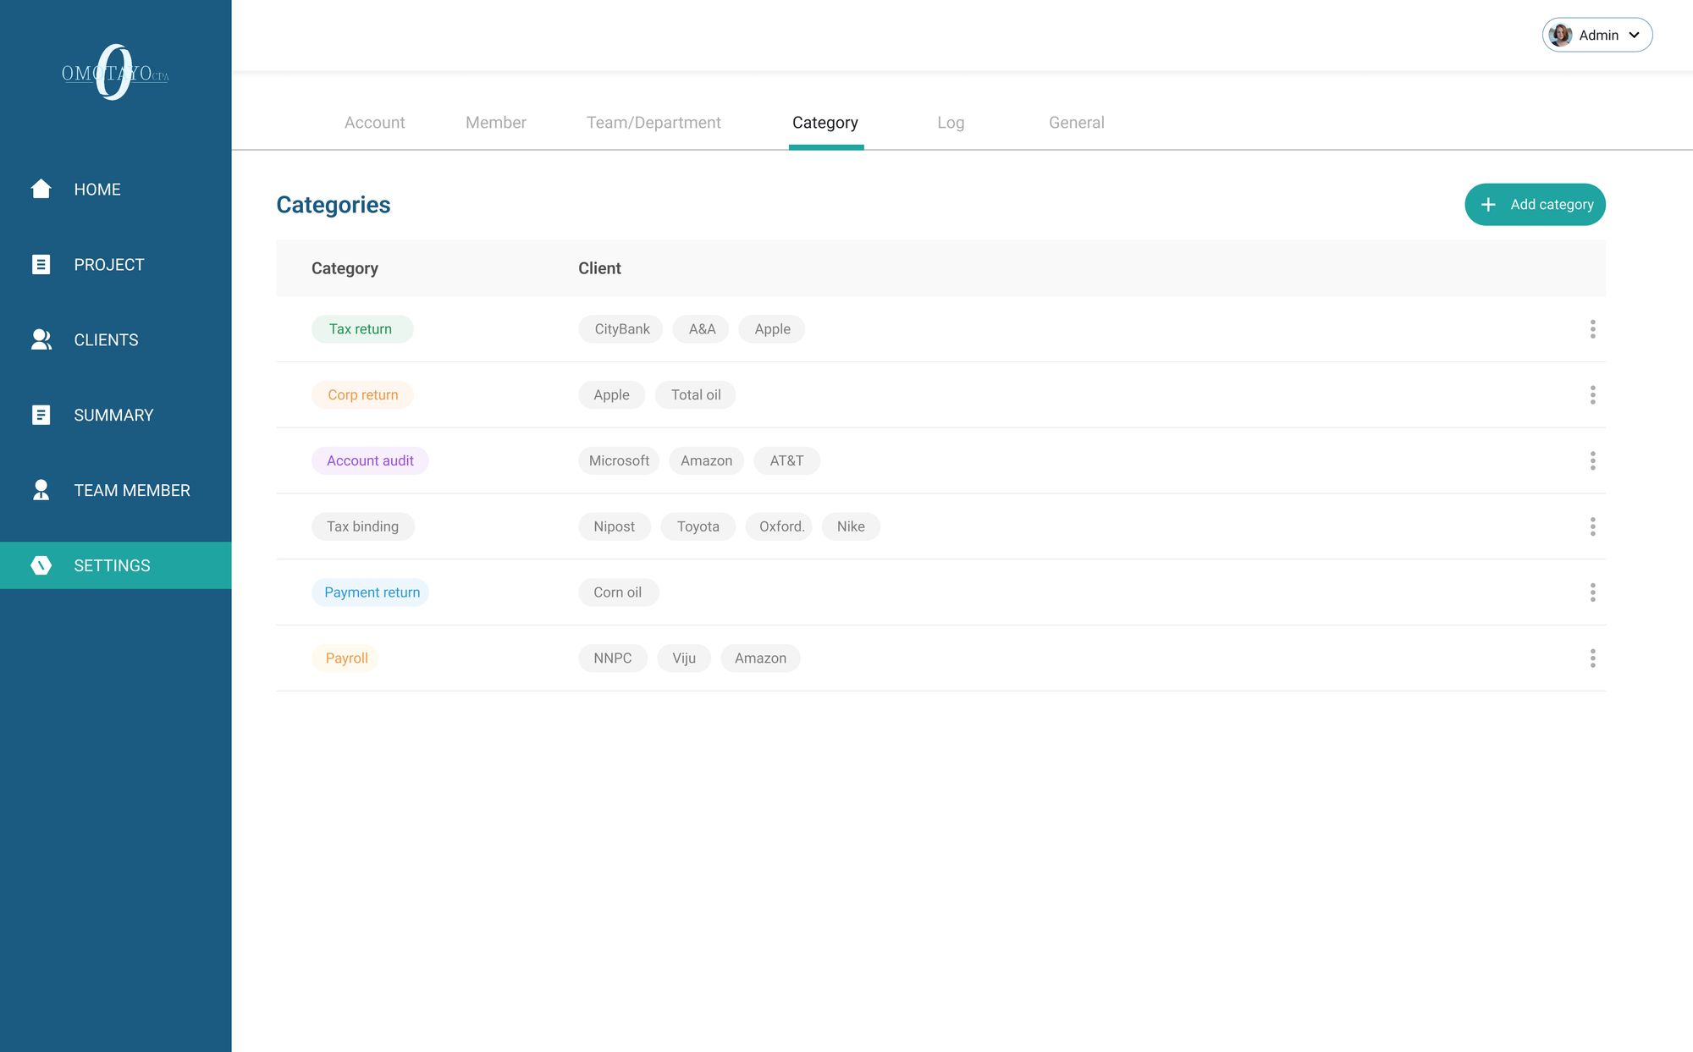Go to the Member tab
The width and height of the screenshot is (1693, 1052).
(495, 123)
